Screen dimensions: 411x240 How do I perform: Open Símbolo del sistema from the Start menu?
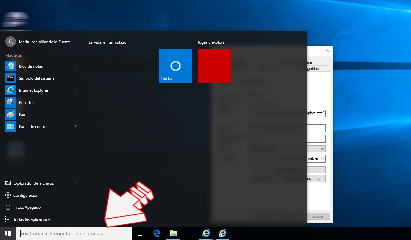point(42,78)
